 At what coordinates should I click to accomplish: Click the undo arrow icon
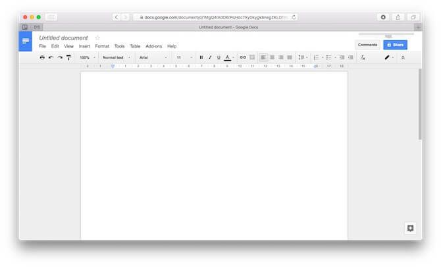51,57
